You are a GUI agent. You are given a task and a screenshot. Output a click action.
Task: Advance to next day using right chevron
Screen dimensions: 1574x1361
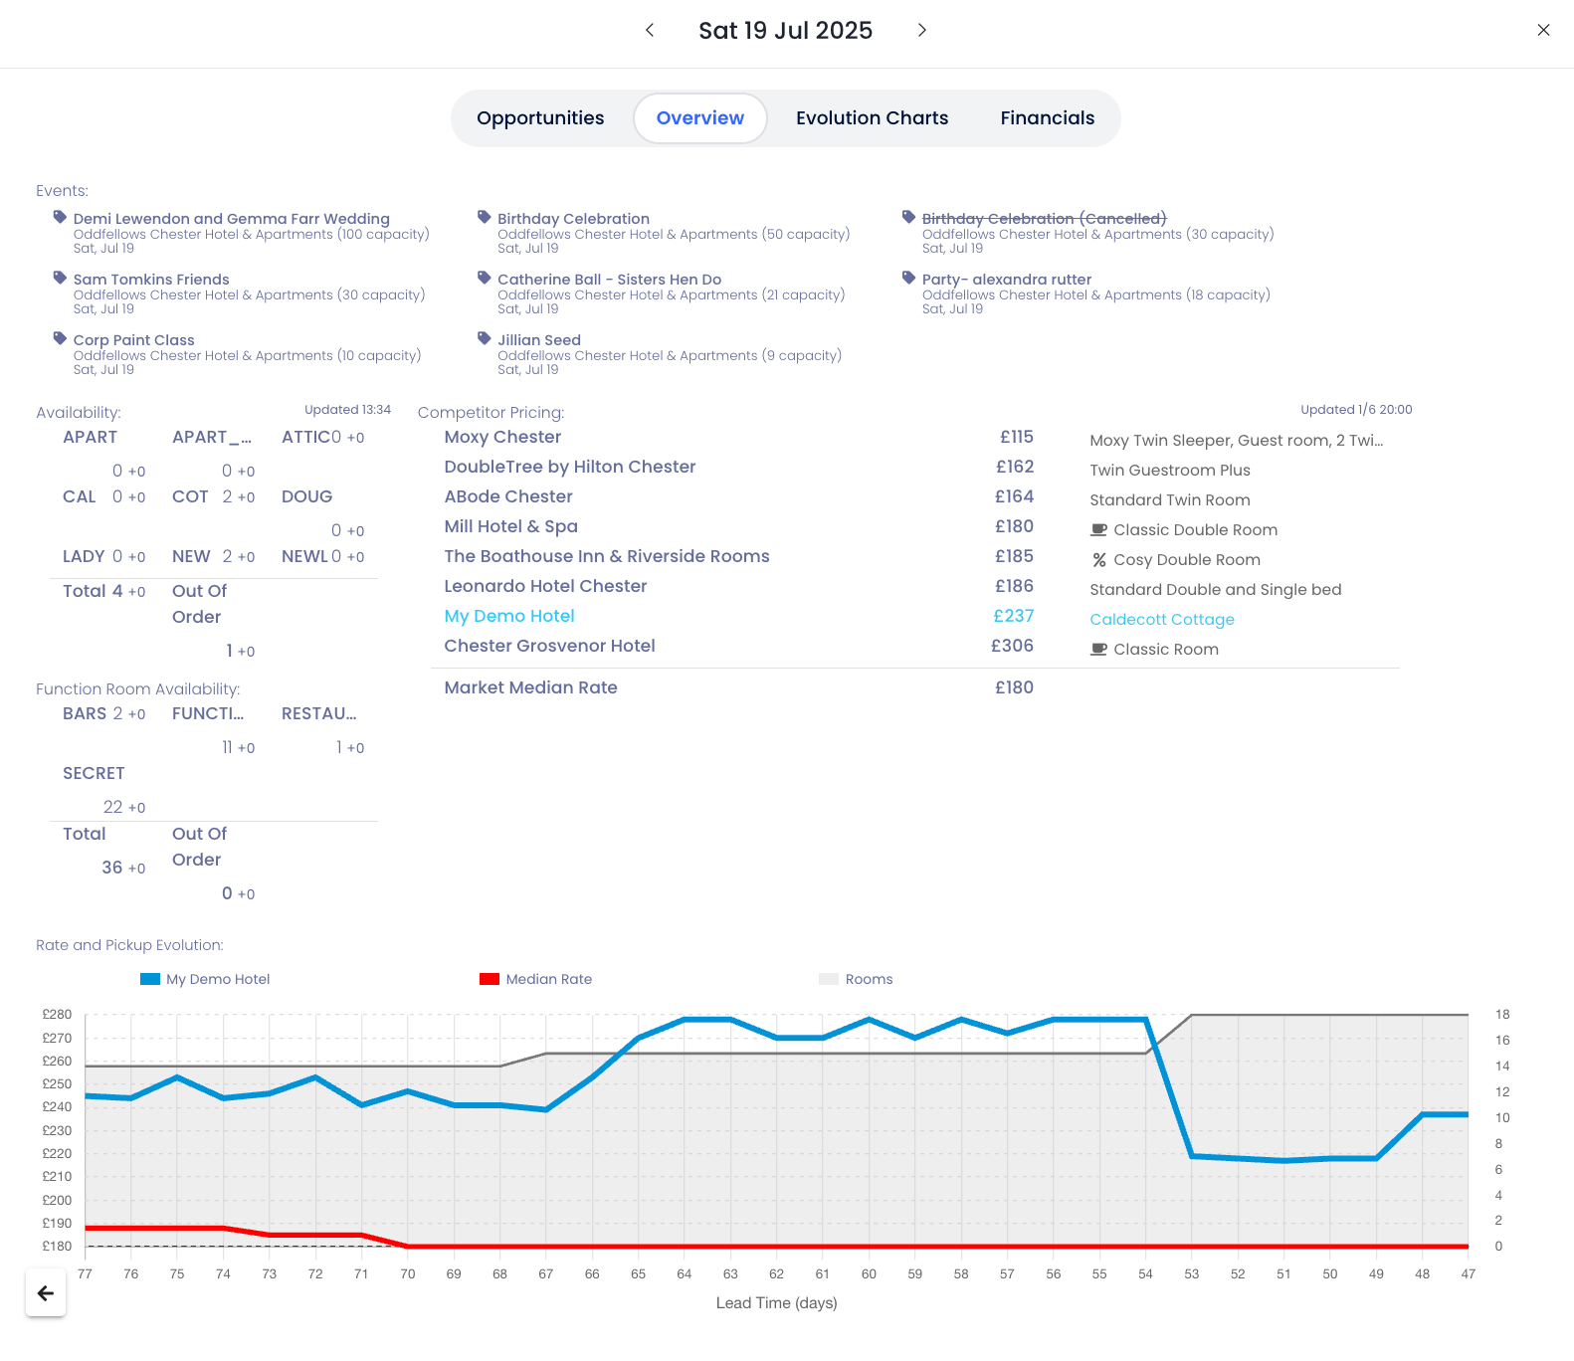click(x=922, y=30)
